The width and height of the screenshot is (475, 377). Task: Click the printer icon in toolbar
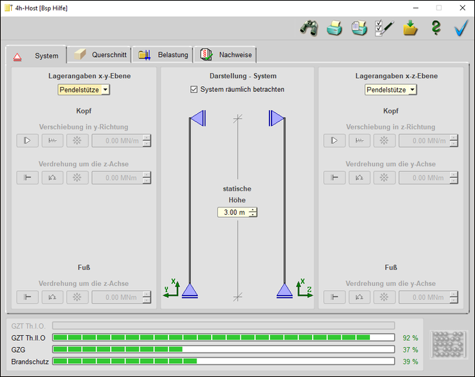[x=335, y=28]
